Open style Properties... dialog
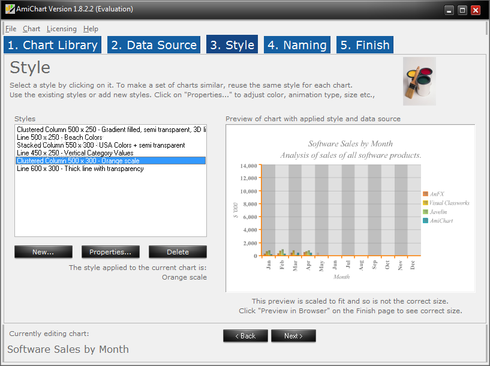This screenshot has height=366, width=490. coord(110,252)
